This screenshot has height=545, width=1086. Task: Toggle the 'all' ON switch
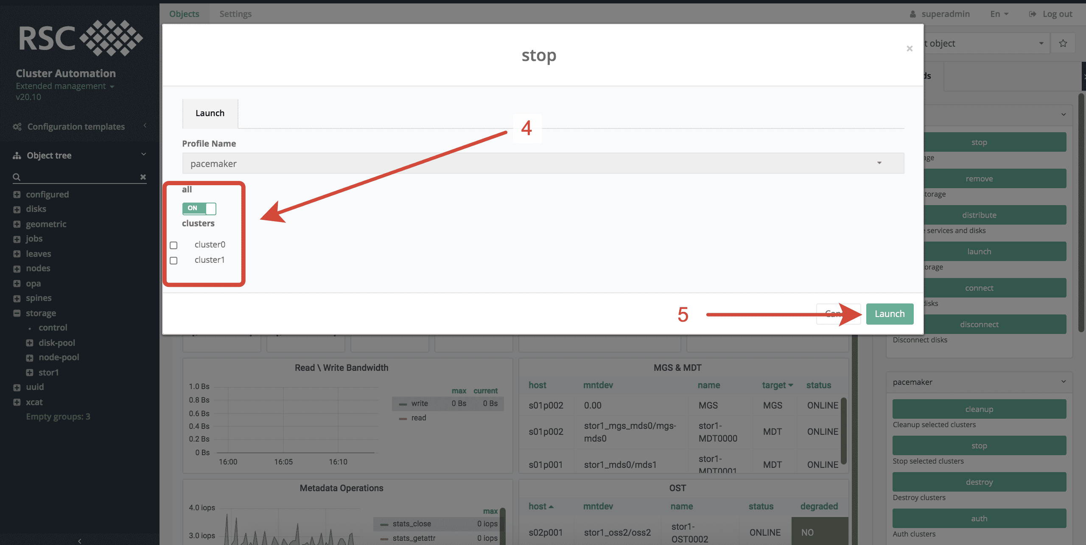(x=199, y=208)
